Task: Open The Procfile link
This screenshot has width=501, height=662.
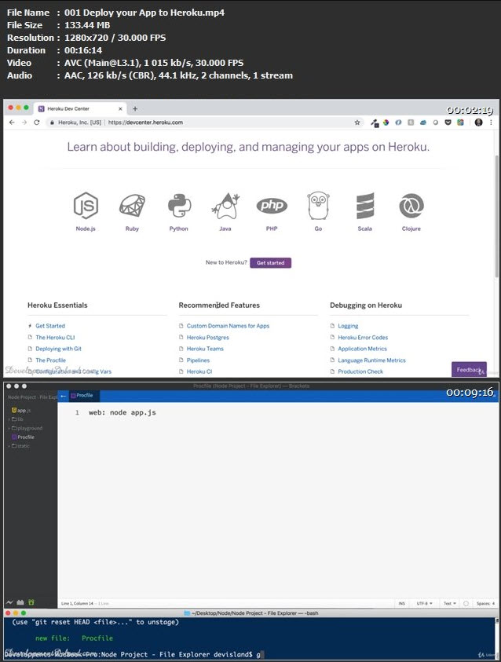Action: point(50,360)
